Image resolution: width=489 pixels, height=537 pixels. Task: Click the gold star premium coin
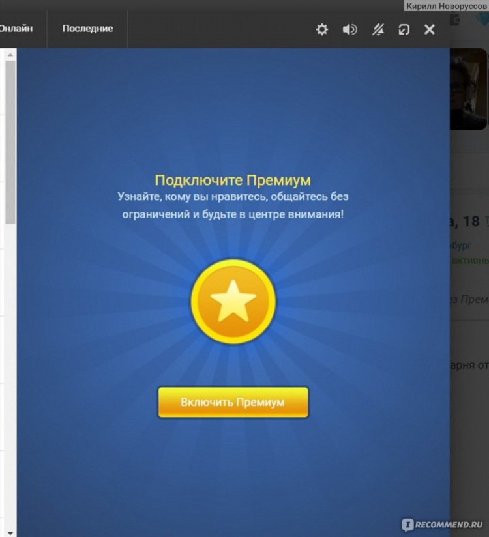point(233,301)
